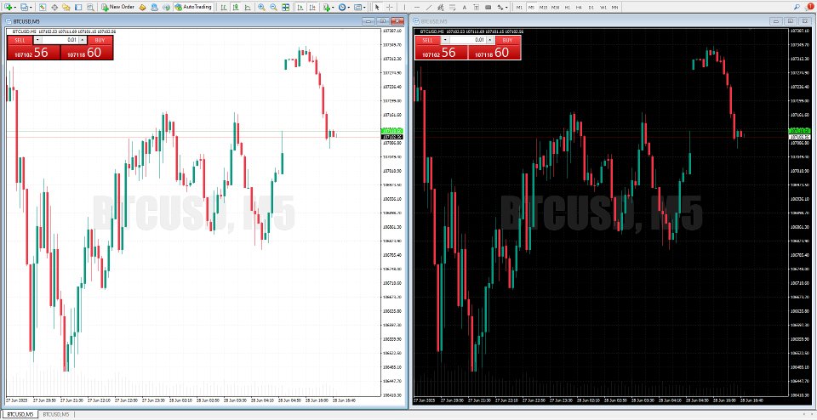
Task: Decrease volume in black chart trade panel
Action: pos(444,40)
